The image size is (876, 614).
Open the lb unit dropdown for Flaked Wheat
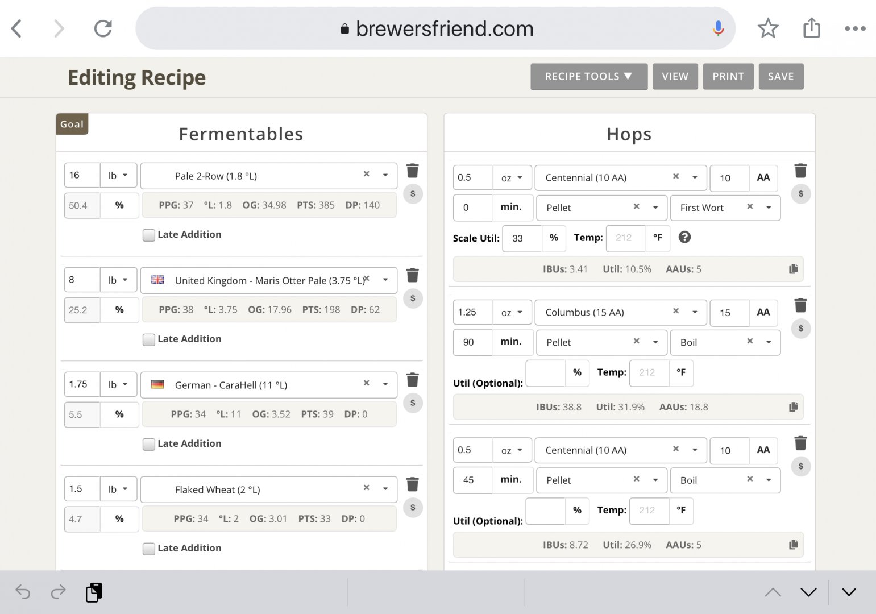[118, 489]
